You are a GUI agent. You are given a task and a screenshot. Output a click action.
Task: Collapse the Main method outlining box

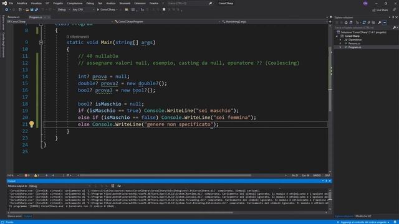pos(41,42)
